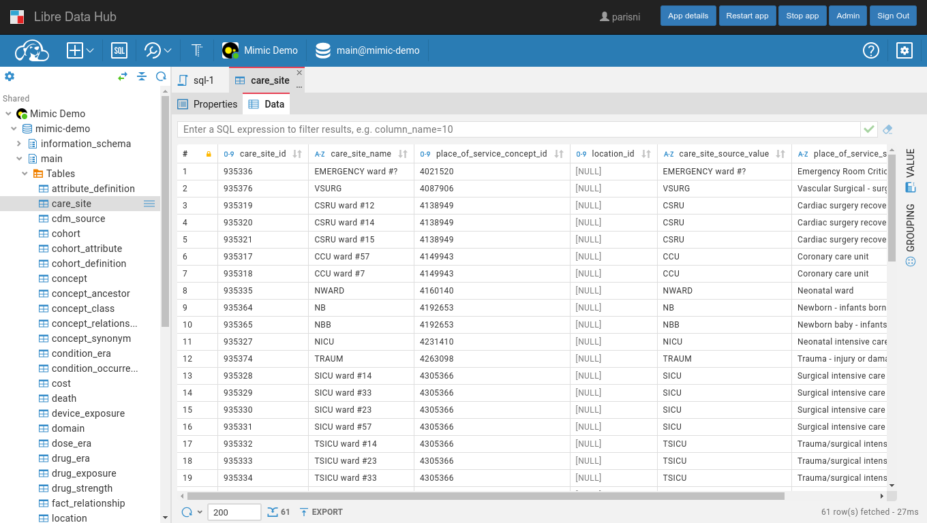Open the SQL editor toolbar icon
The width and height of the screenshot is (927, 523).
(119, 50)
